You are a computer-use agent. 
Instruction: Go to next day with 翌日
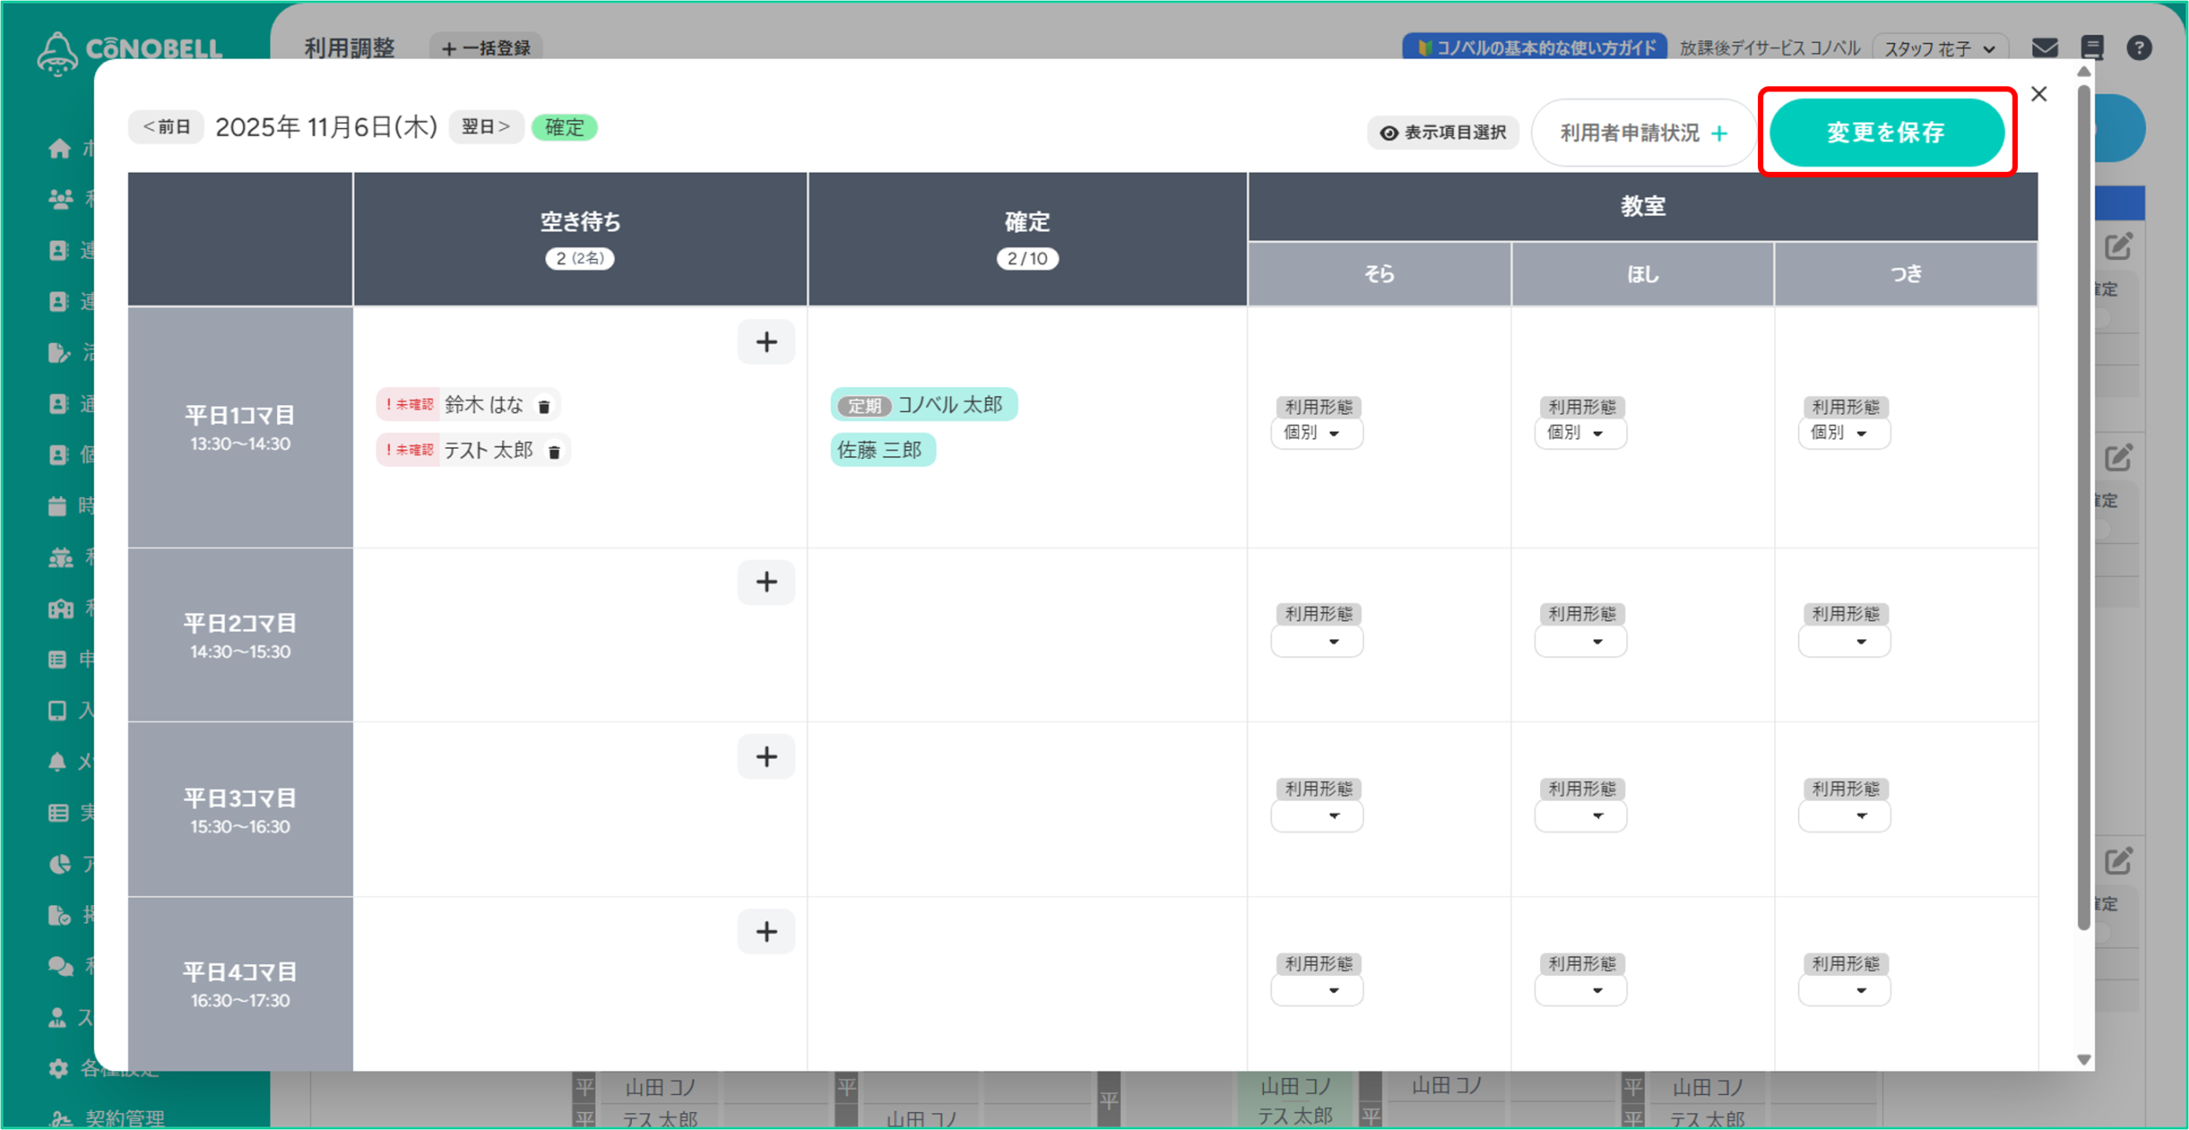pyautogui.click(x=486, y=127)
